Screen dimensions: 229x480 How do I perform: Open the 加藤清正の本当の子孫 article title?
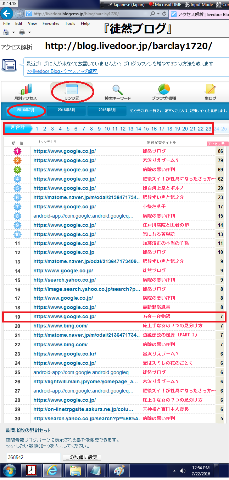(x=166, y=244)
